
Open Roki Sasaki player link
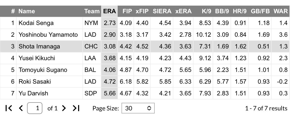34,82
